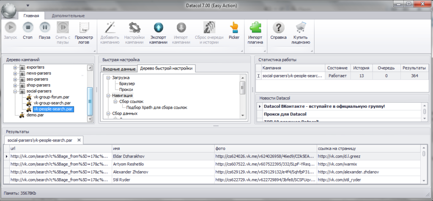Open Просмотр логов log viewer

tap(84, 27)
